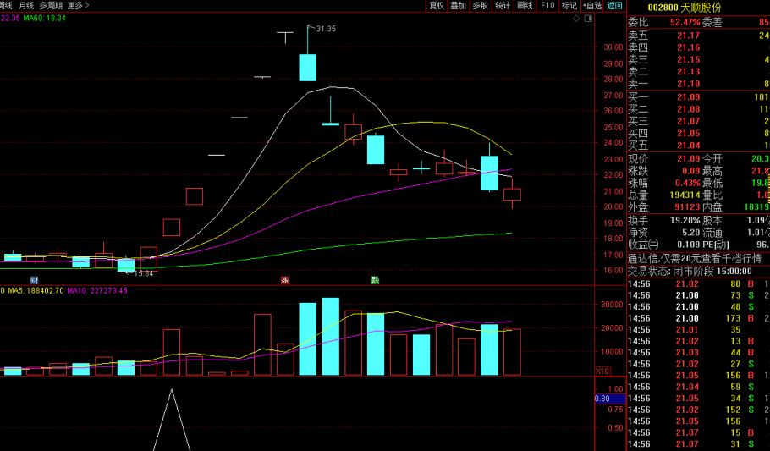Click the 外盘 91123 value
The height and width of the screenshot is (451, 770).
click(x=687, y=206)
